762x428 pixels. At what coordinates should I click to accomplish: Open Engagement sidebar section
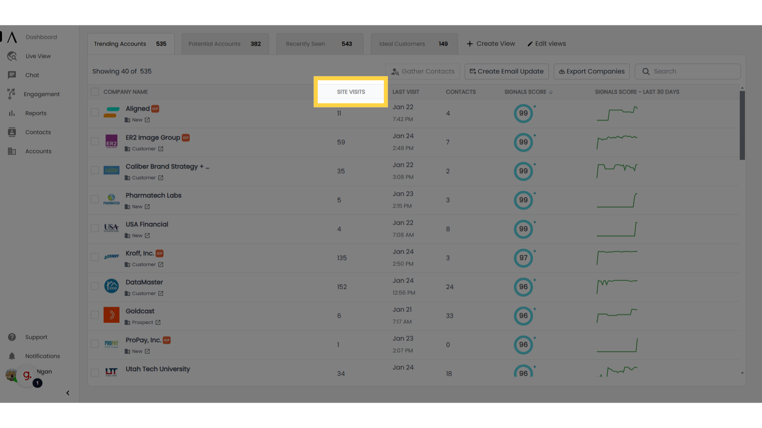tap(42, 94)
